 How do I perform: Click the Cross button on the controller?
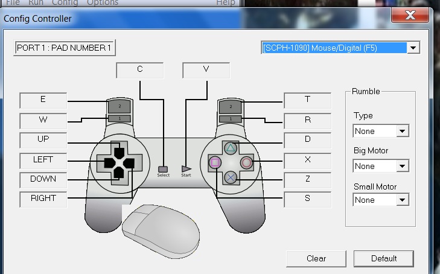point(231,177)
